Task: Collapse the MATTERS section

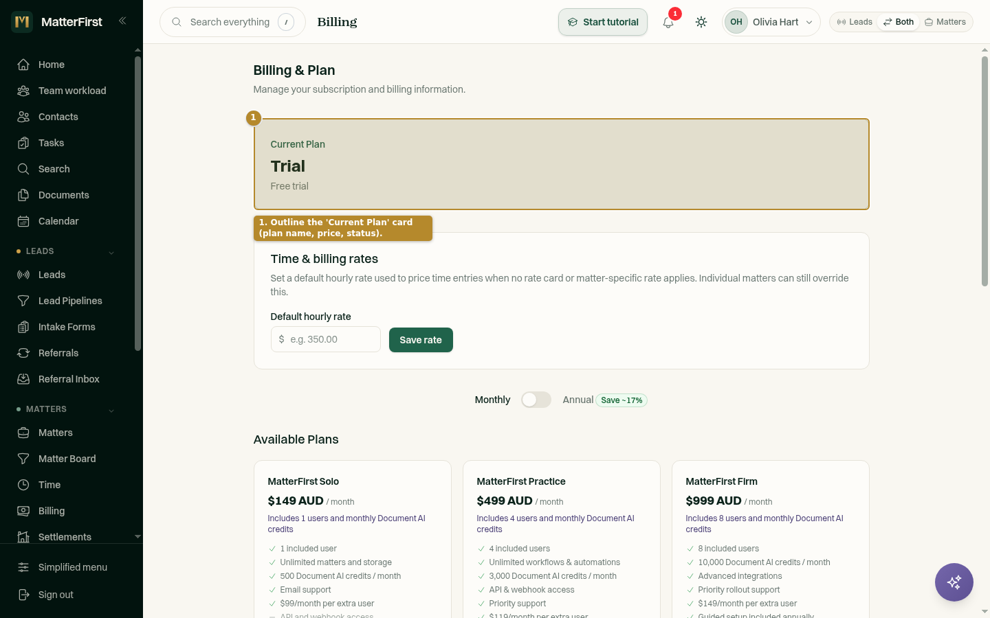Action: pos(111,410)
